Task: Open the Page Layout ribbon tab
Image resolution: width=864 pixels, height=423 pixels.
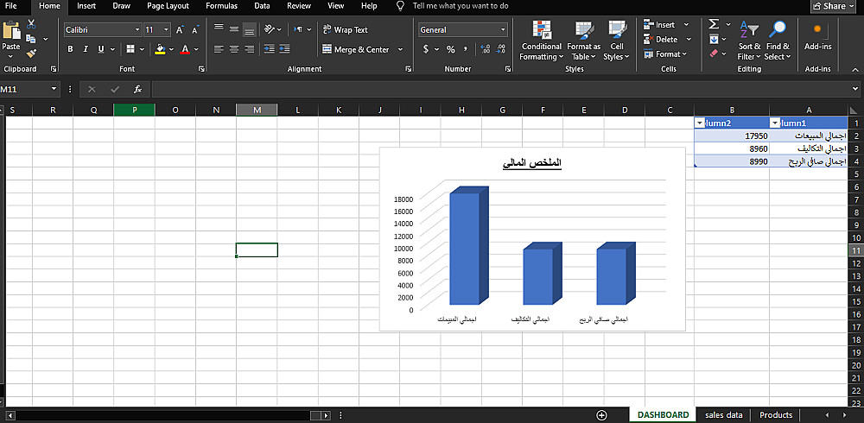Action: 168,6
